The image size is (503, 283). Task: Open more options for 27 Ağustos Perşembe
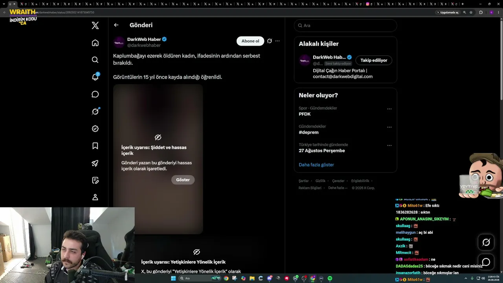pyautogui.click(x=389, y=145)
